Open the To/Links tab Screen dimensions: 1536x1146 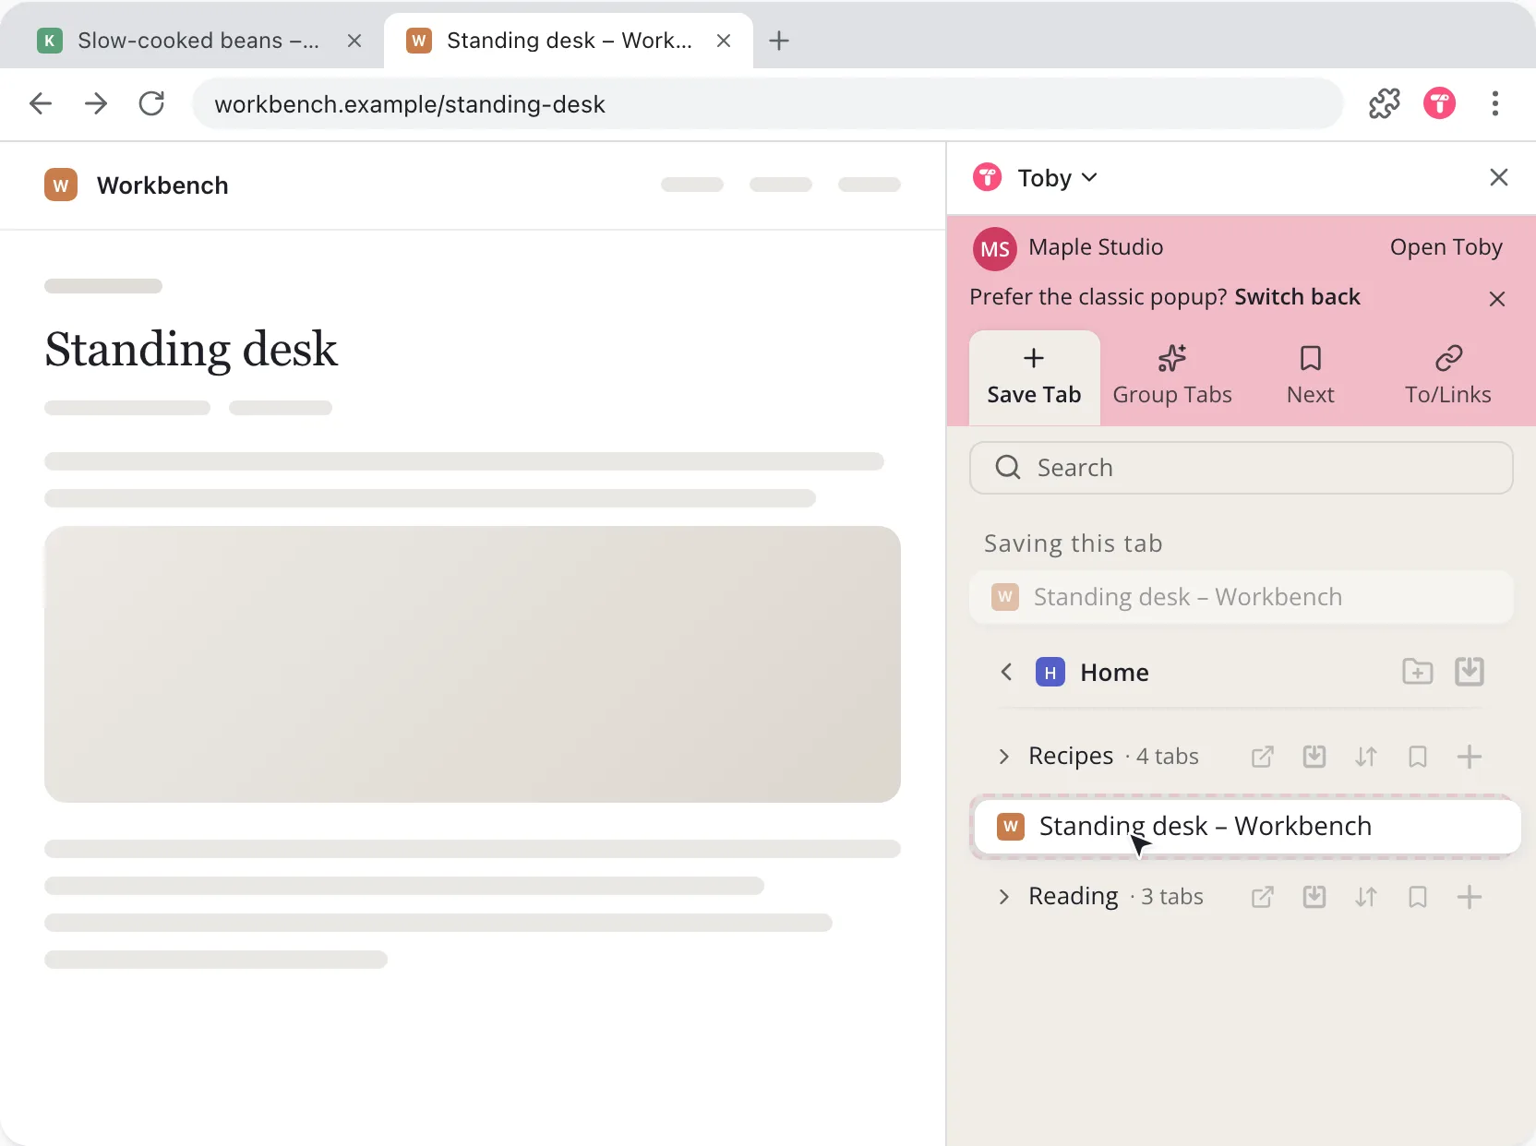coord(1447,378)
